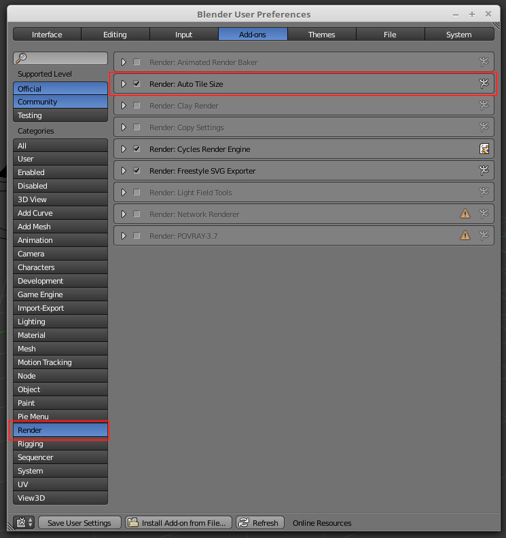Switch to the Themes tab

point(321,35)
